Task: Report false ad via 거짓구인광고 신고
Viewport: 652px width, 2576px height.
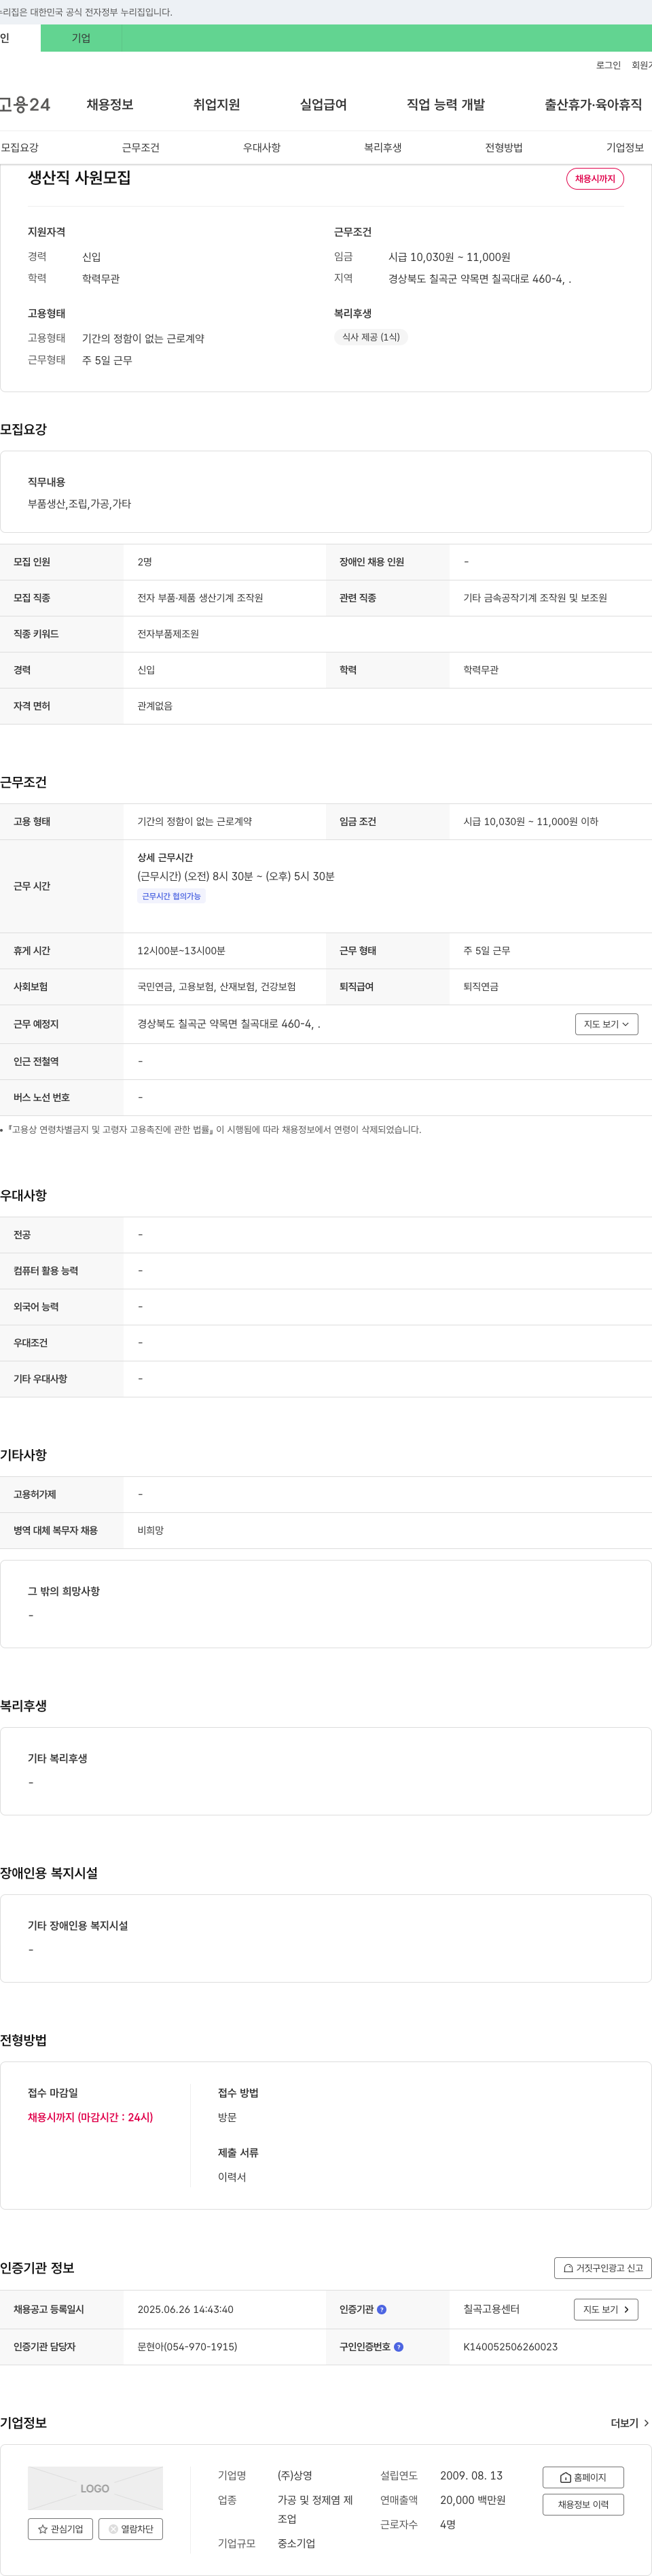Action: pyautogui.click(x=603, y=2268)
